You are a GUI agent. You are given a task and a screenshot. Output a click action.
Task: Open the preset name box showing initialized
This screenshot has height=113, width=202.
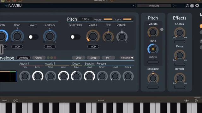pyautogui.click(x=154, y=6)
